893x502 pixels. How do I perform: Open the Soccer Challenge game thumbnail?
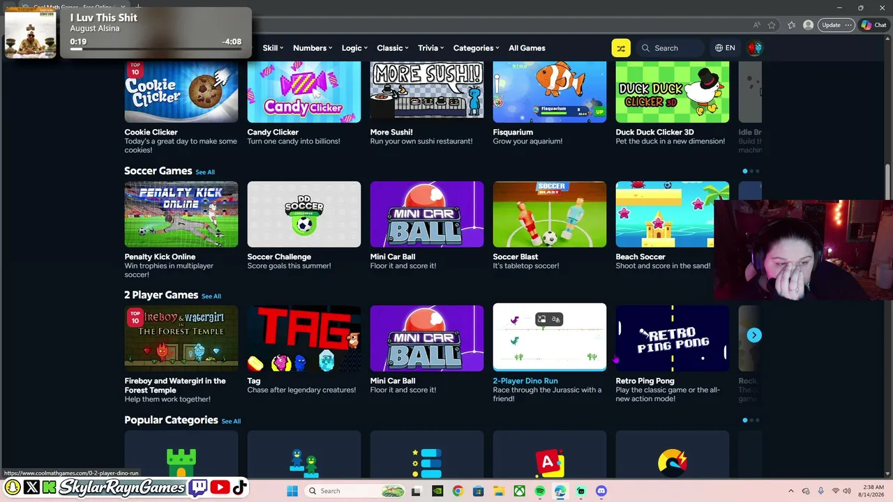point(304,214)
